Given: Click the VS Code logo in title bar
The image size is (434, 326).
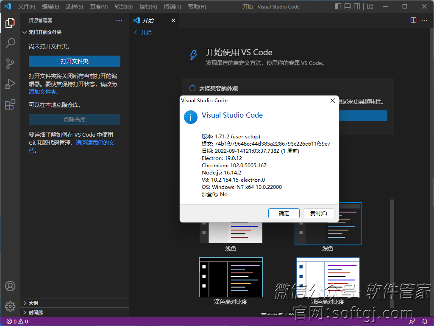Looking at the screenshot, I should pos(8,6).
